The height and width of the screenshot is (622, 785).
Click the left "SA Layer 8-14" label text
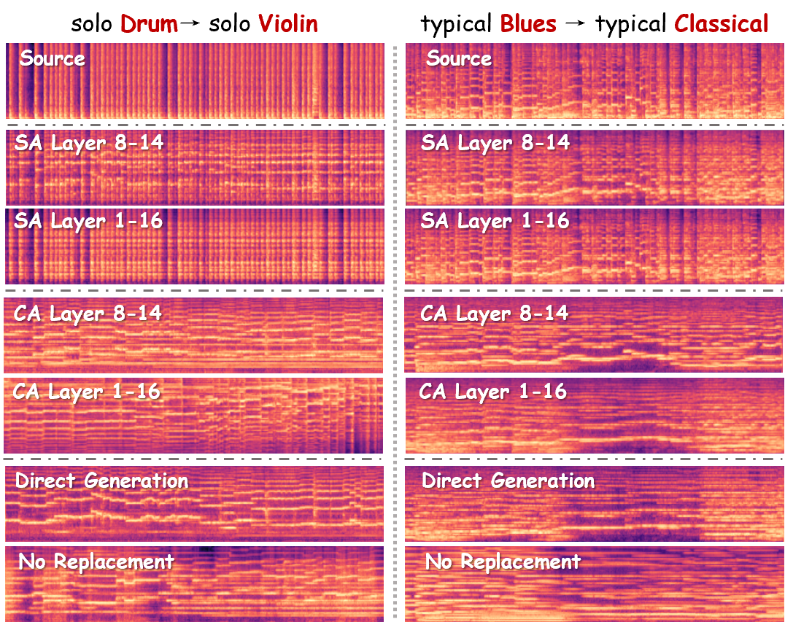tap(88, 143)
